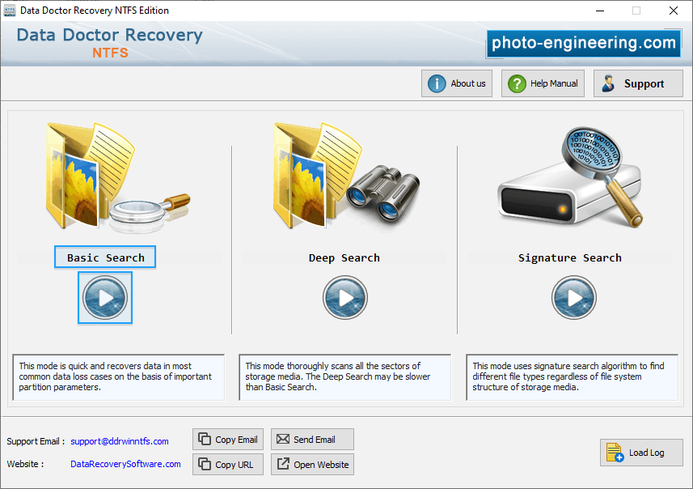Select the Basic Search label
The width and height of the screenshot is (693, 489).
coord(105,257)
